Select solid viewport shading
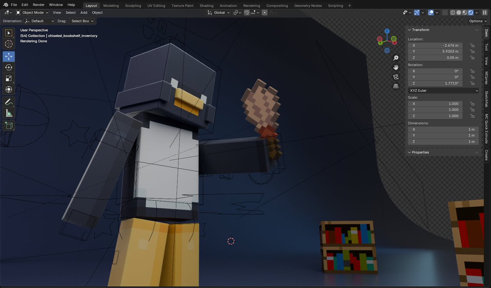This screenshot has height=288, width=491. coord(459,13)
